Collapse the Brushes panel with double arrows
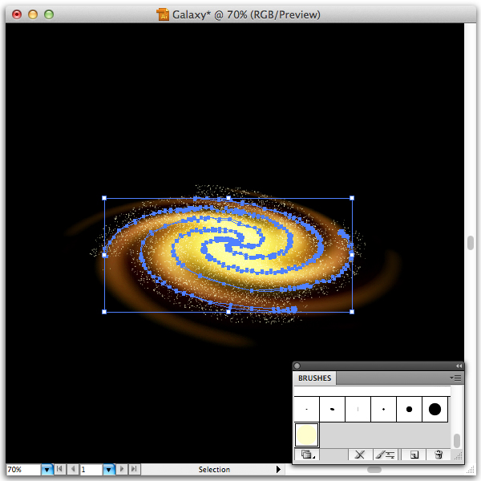481x481 pixels. click(x=459, y=366)
